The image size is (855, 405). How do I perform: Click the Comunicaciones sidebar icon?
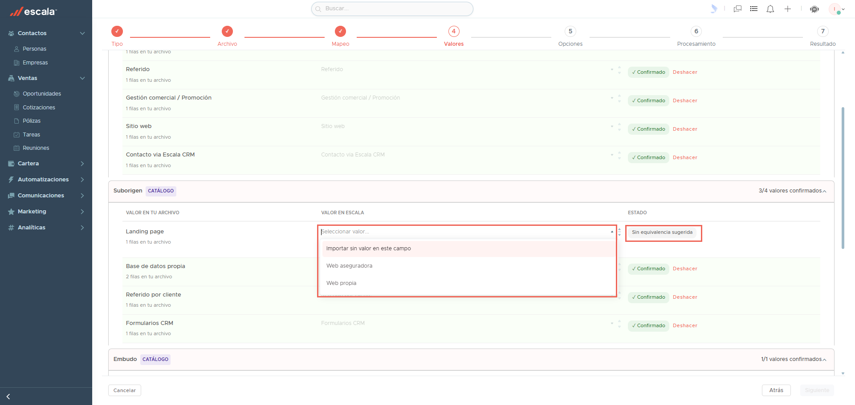[11, 196]
